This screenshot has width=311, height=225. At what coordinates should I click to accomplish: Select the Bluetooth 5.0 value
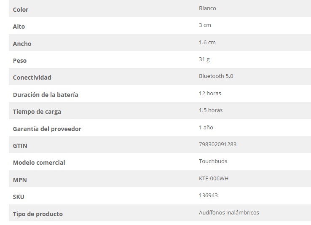(x=216, y=76)
